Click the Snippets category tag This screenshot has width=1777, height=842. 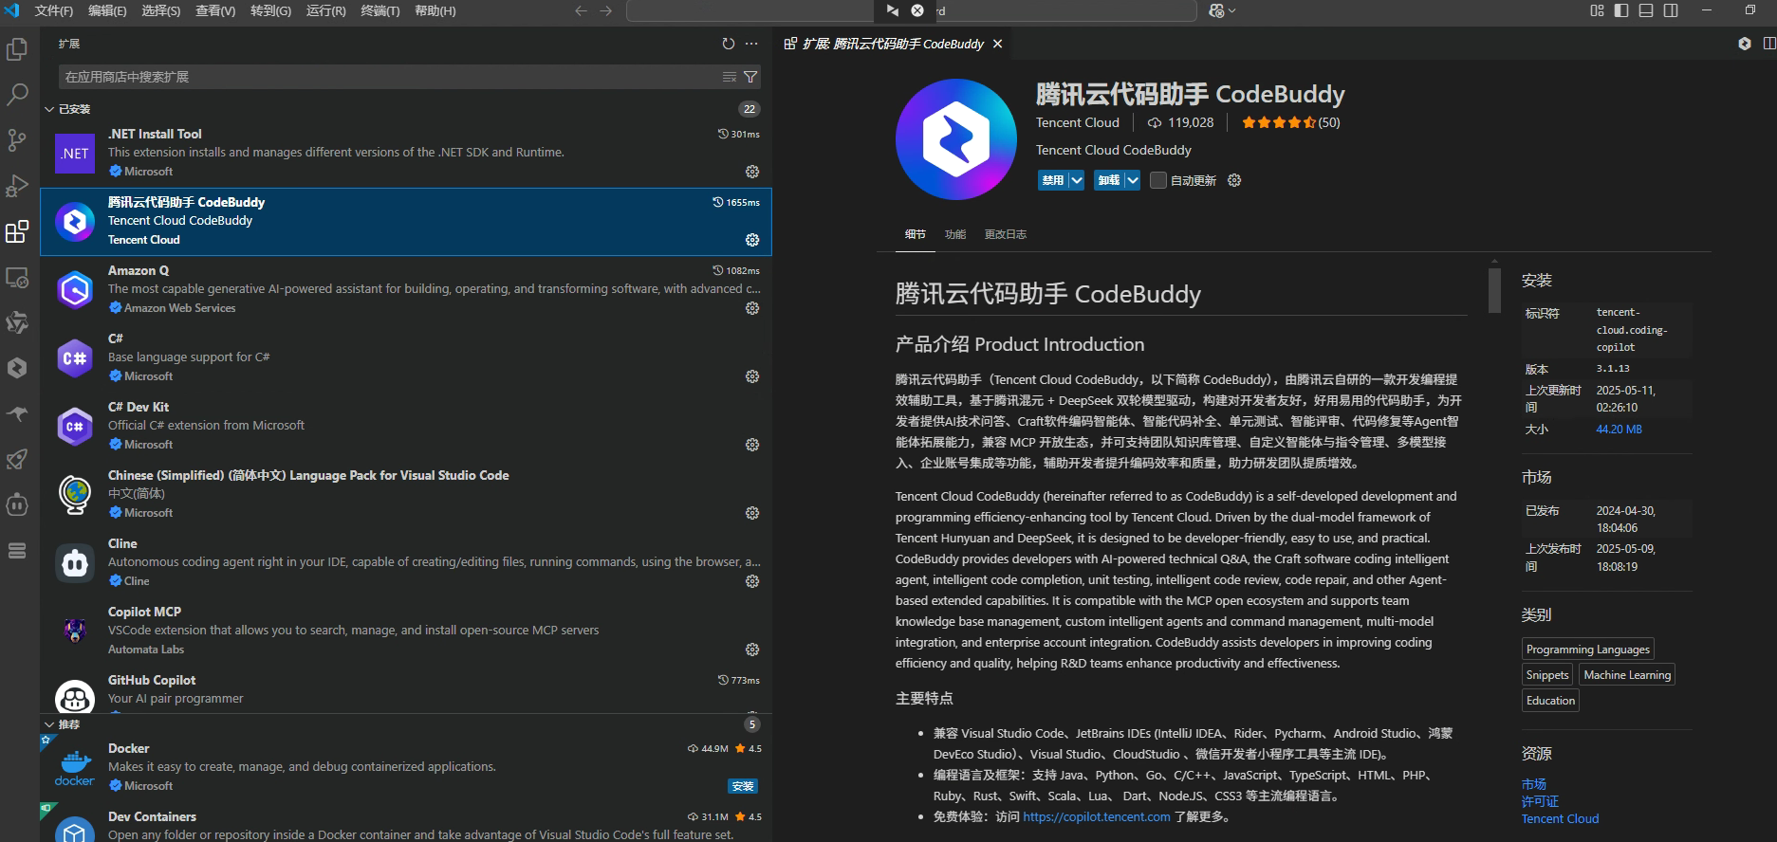point(1547,675)
